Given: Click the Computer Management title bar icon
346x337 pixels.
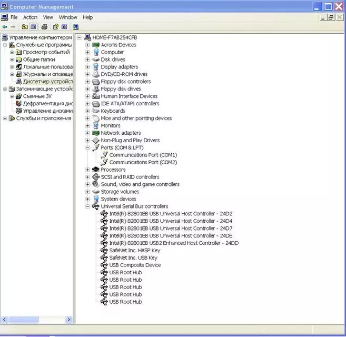Looking at the screenshot, I should click(x=4, y=6).
